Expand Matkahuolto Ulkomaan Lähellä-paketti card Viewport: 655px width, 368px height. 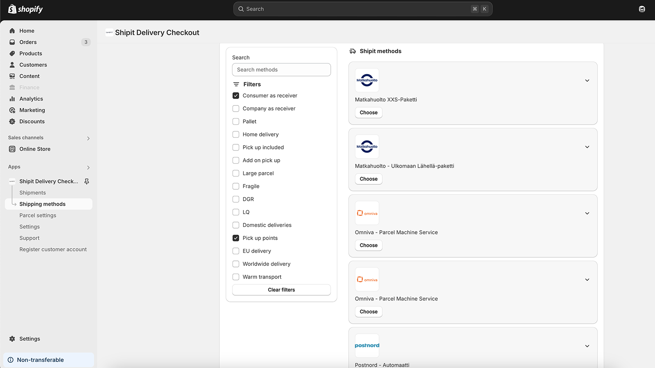point(587,147)
